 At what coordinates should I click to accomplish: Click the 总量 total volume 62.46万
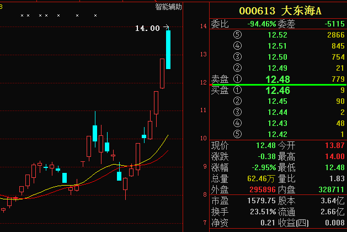[x=261, y=178]
